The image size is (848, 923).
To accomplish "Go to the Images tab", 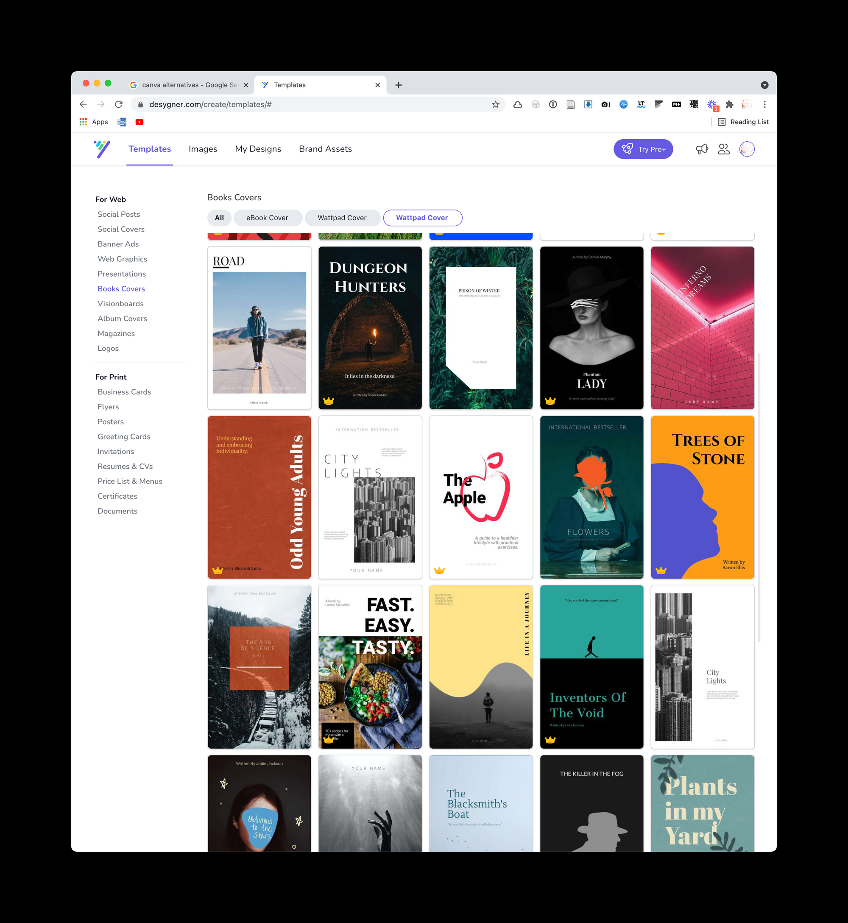I will pos(203,149).
